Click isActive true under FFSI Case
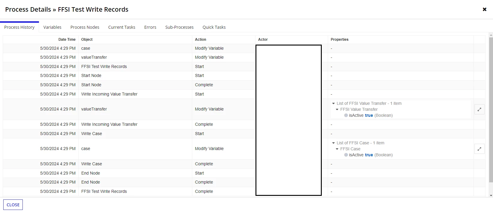This screenshot has width=493, height=212. [x=368, y=155]
